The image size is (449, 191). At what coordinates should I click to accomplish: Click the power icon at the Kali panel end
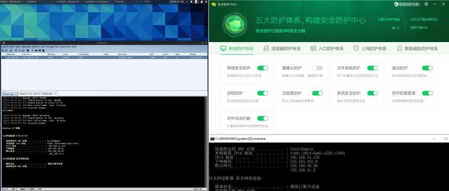206,2
